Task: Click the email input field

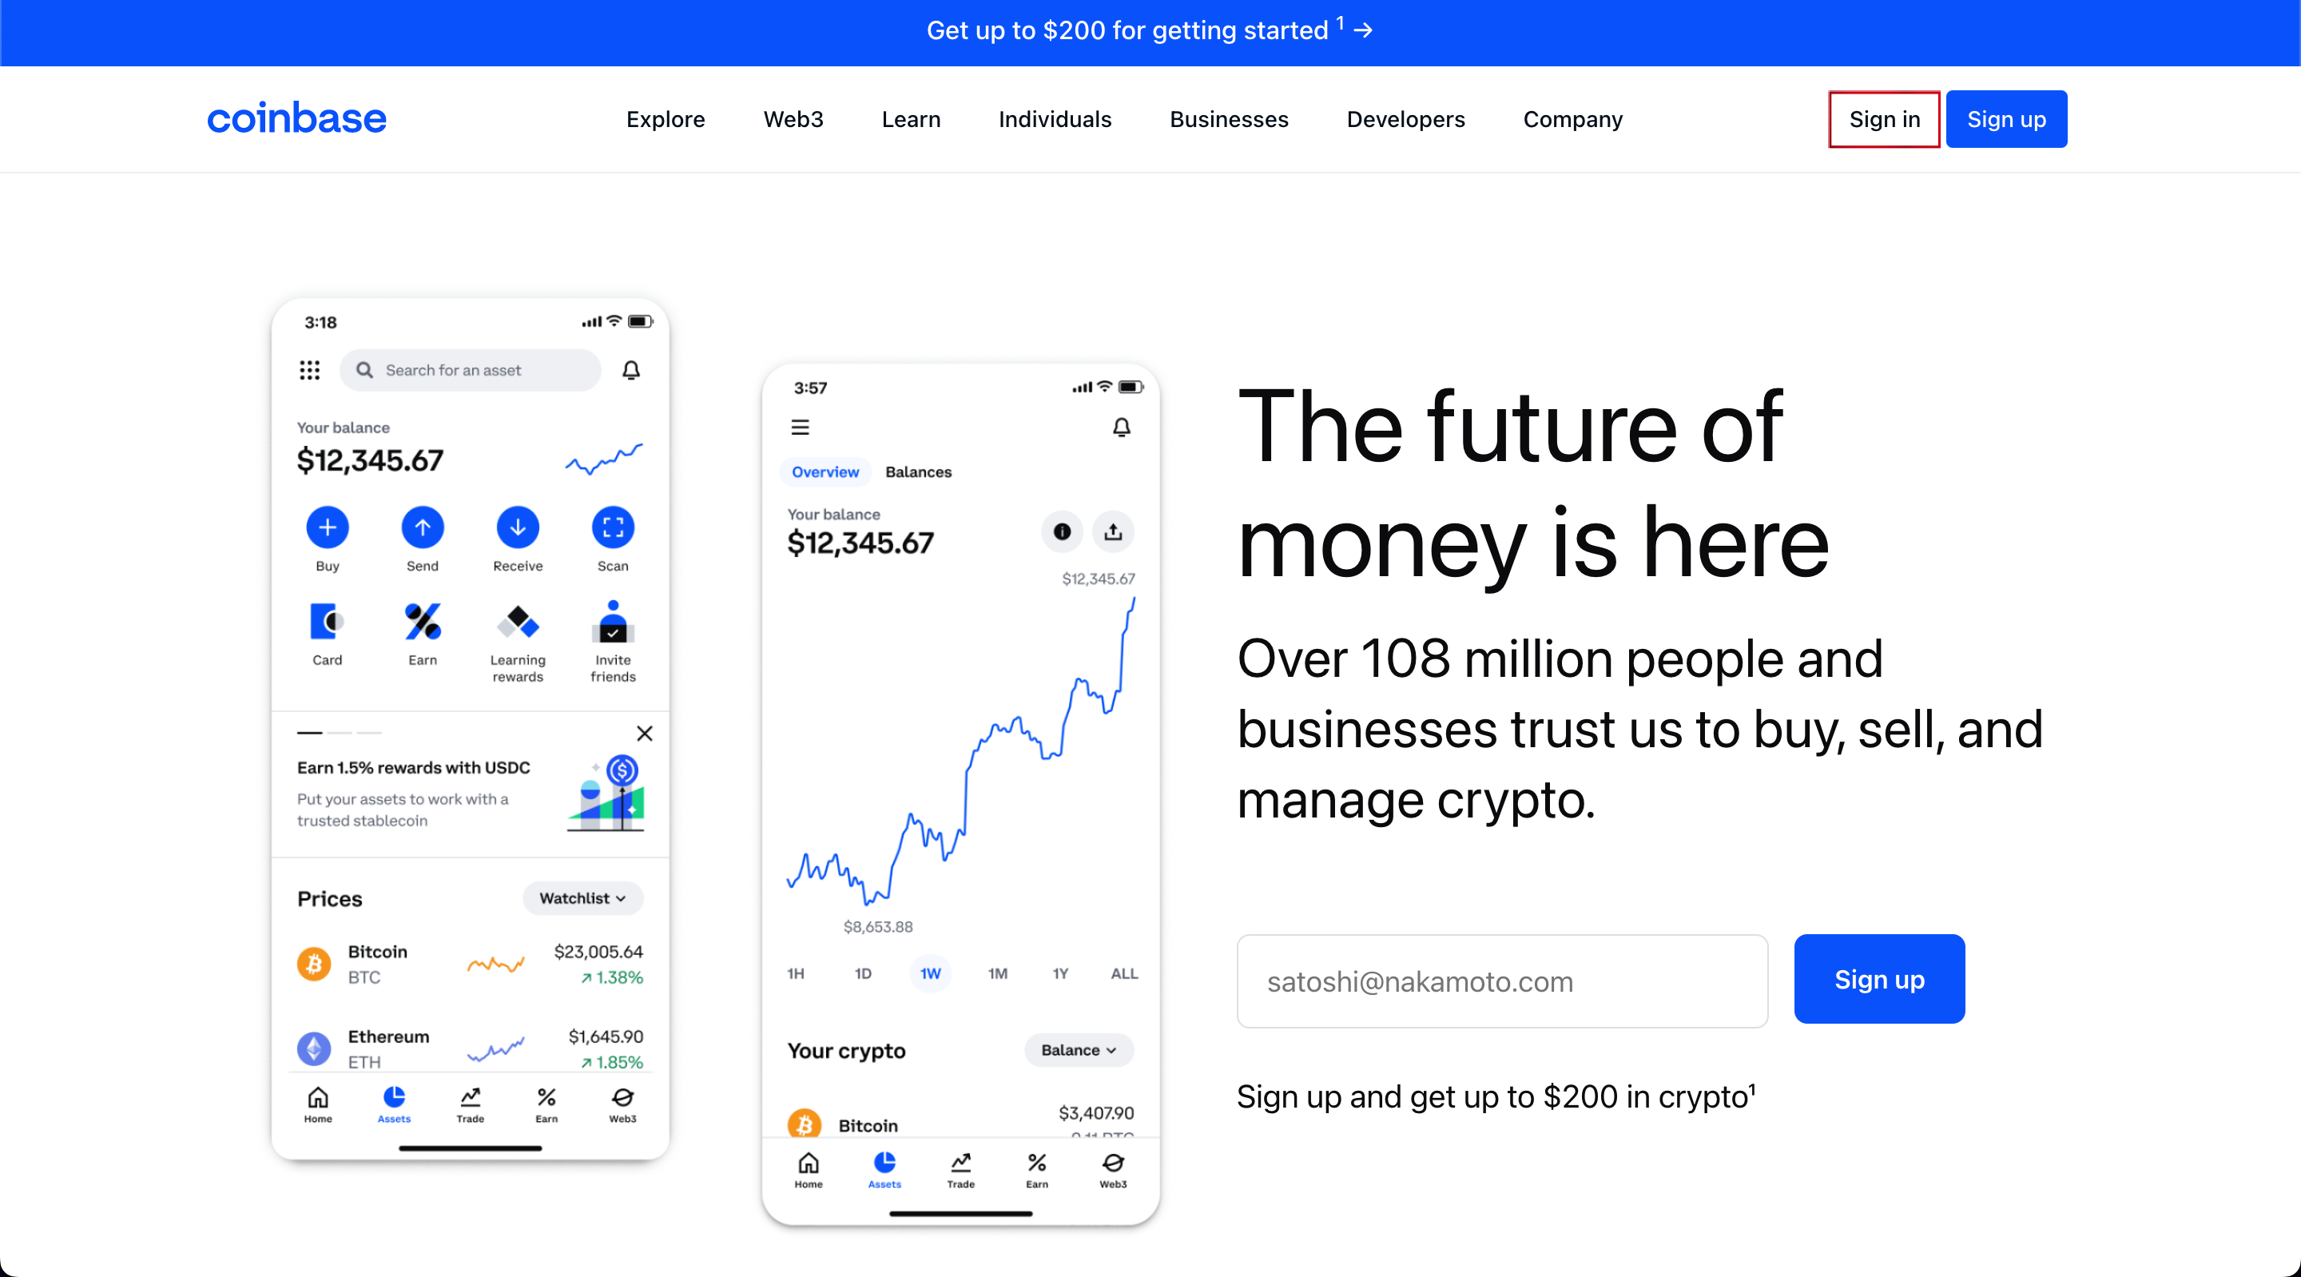Action: click(1503, 980)
